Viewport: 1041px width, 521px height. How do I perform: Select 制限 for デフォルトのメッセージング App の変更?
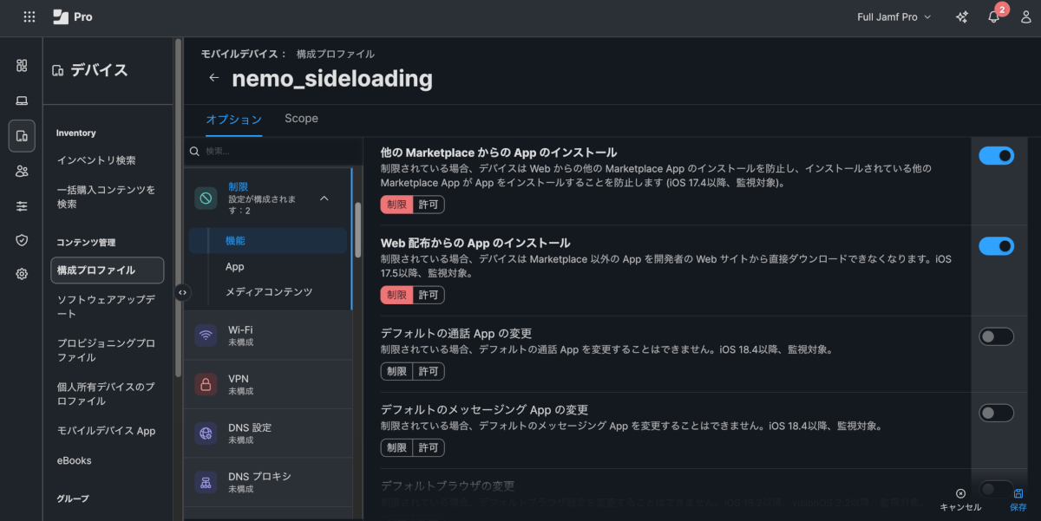click(396, 447)
